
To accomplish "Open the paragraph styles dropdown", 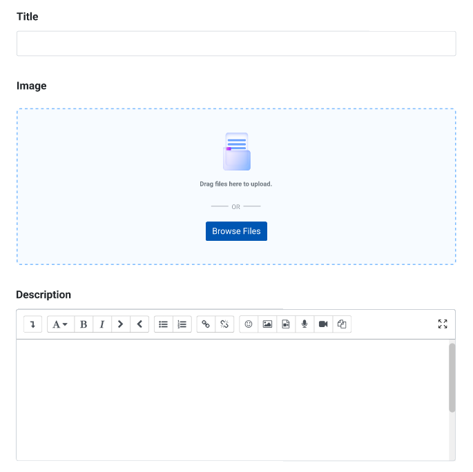I will 61,324.
